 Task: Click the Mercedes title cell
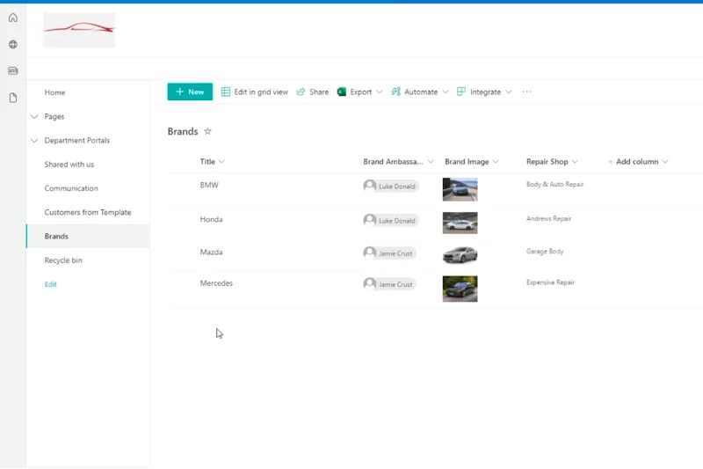click(216, 283)
